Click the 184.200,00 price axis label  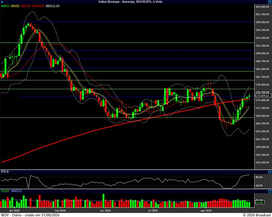click(262, 69)
